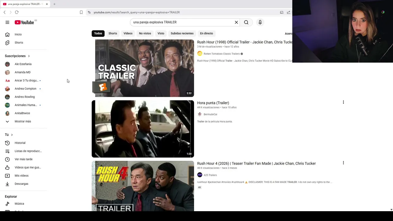Viewport: 393px width, 221px height.
Task: Select the Shorts filter chip
Action: (x=113, y=33)
